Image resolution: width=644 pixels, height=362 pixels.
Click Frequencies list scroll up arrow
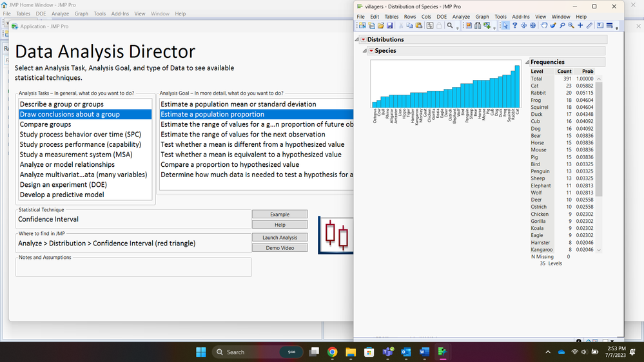(599, 79)
